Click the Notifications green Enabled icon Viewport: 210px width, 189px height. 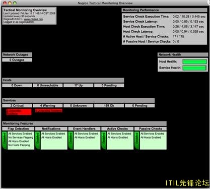(38, 141)
